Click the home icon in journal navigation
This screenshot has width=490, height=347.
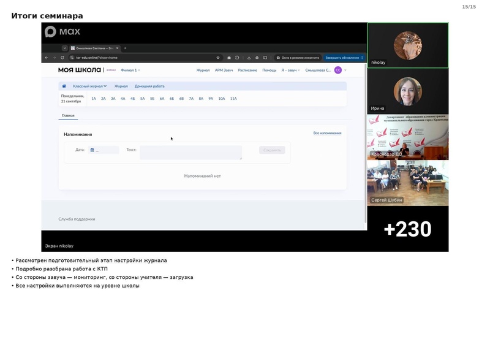(64, 86)
